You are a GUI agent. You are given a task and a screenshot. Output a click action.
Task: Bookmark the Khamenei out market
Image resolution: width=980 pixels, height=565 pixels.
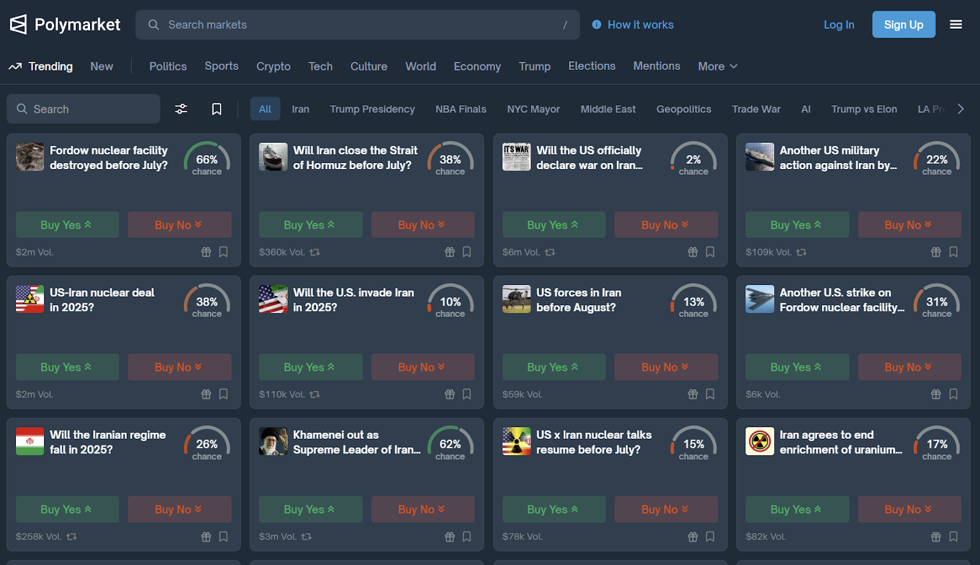467,537
